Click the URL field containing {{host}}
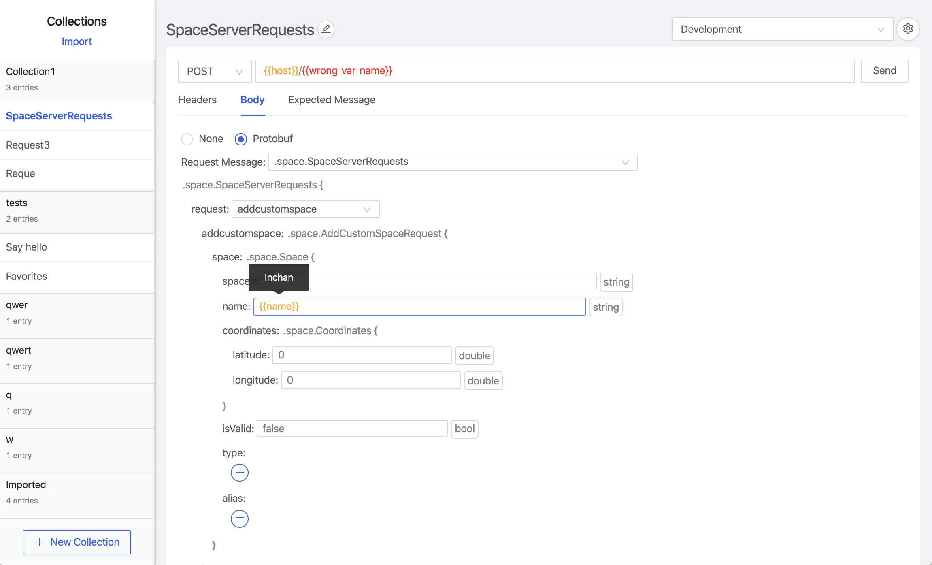 (x=555, y=71)
